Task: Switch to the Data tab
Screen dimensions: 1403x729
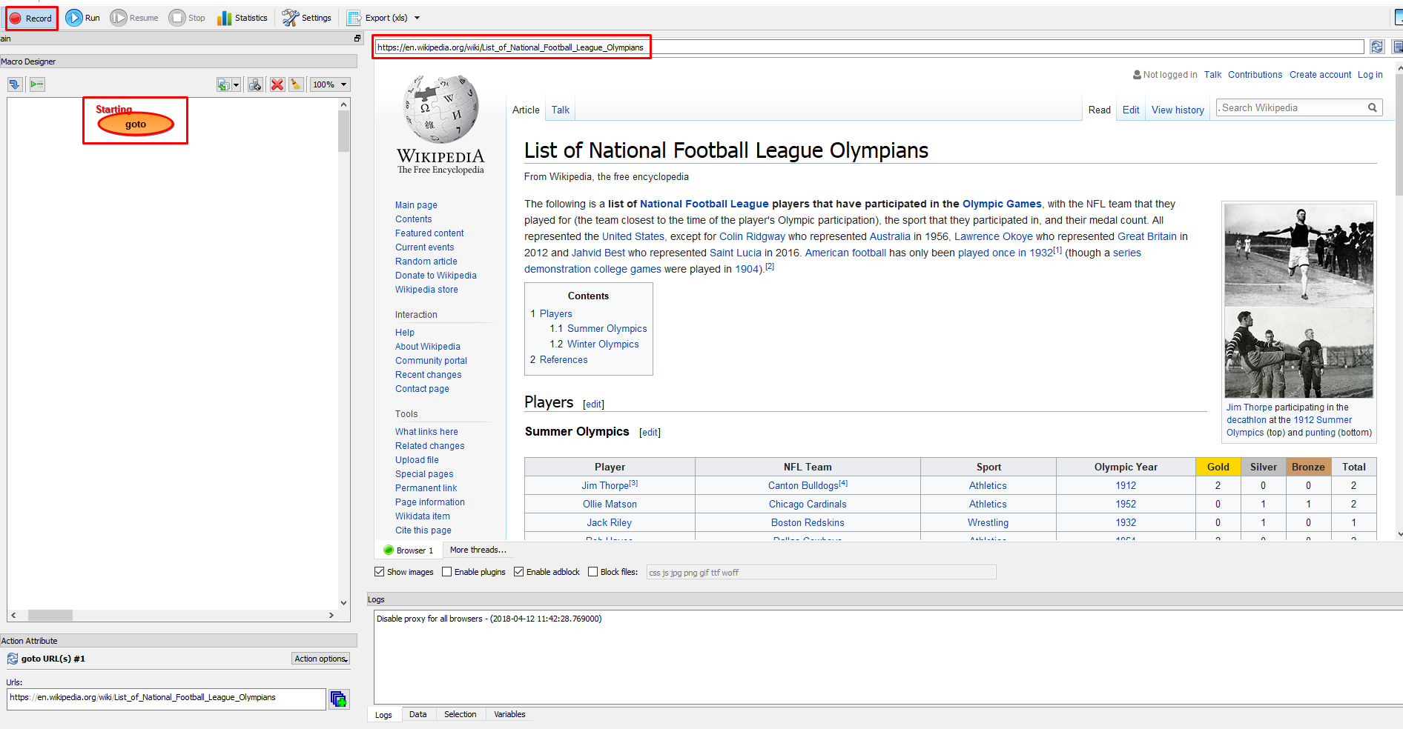Action: point(418,714)
